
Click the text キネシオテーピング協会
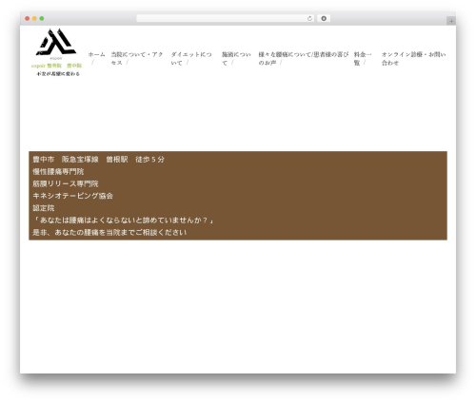click(x=72, y=196)
